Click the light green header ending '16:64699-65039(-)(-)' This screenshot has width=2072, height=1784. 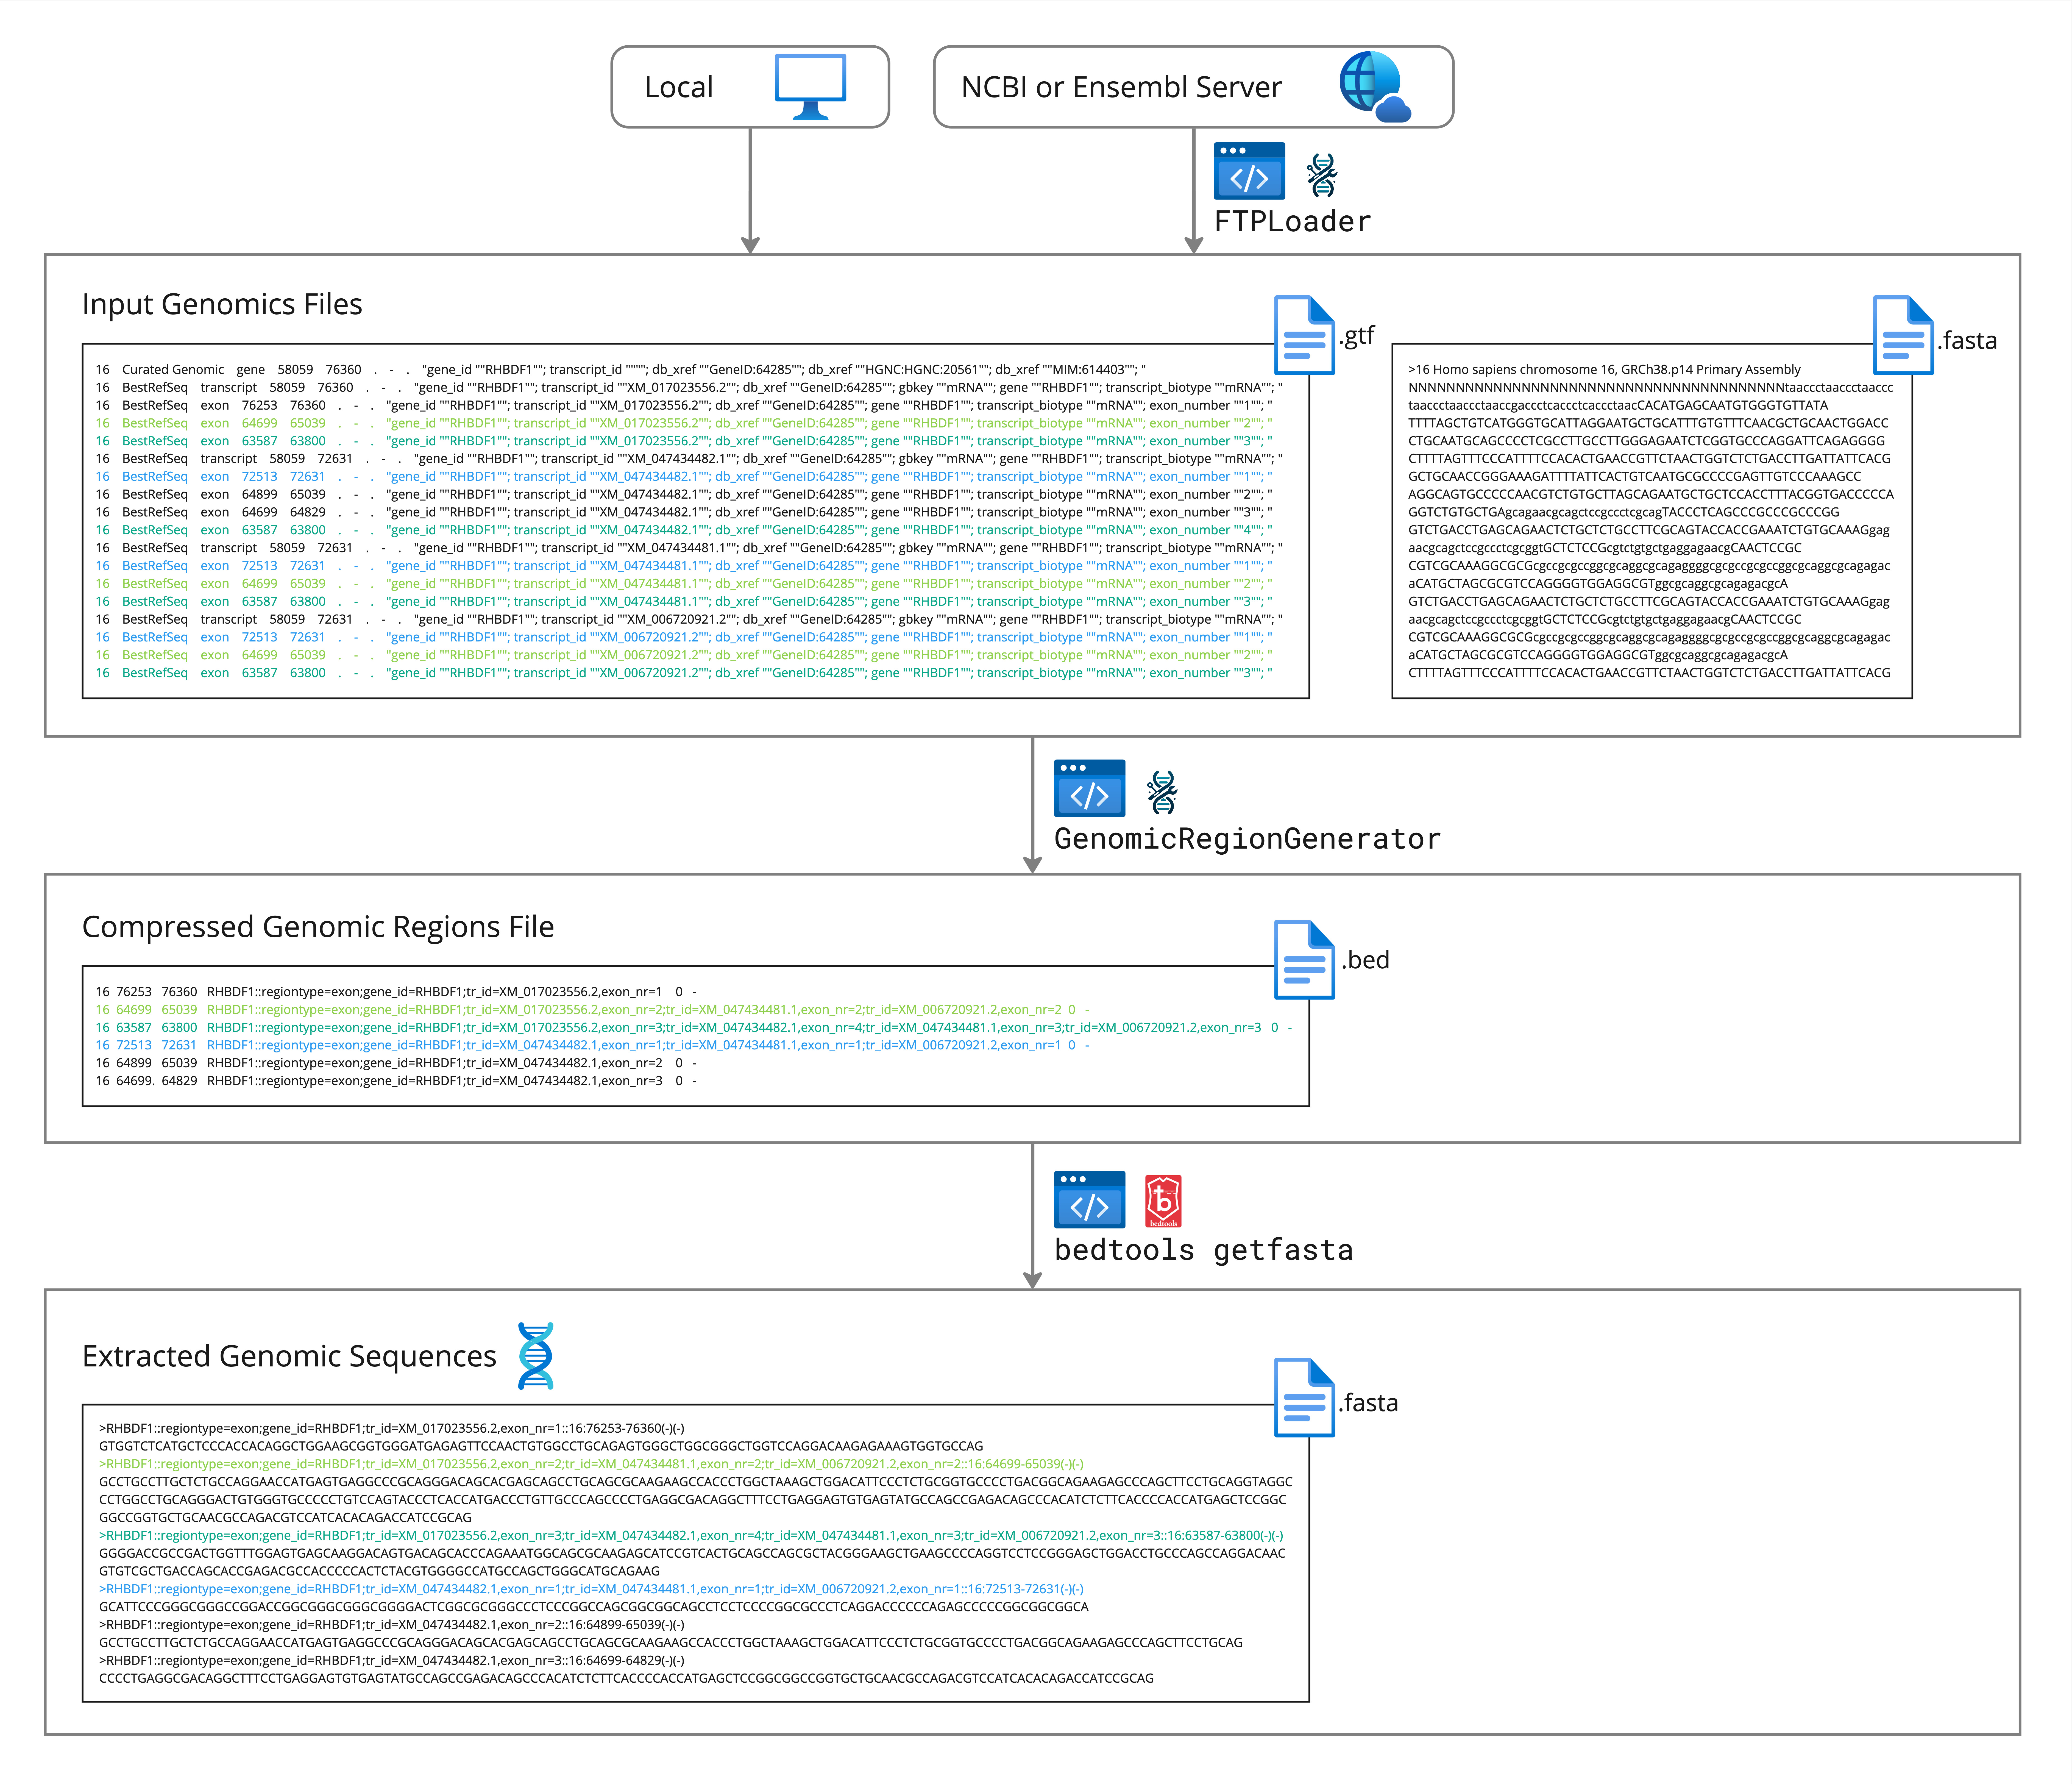pos(591,1464)
